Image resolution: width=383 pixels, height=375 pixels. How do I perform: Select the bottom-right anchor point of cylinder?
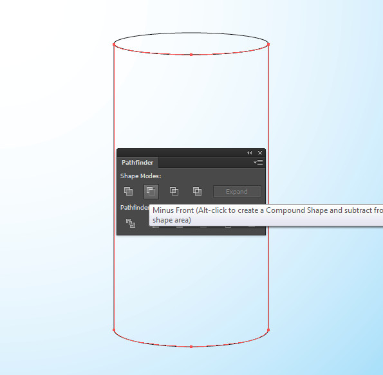pos(268,330)
